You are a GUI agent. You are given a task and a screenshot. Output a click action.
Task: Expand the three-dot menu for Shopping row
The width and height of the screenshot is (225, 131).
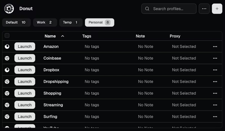pyautogui.click(x=215, y=94)
